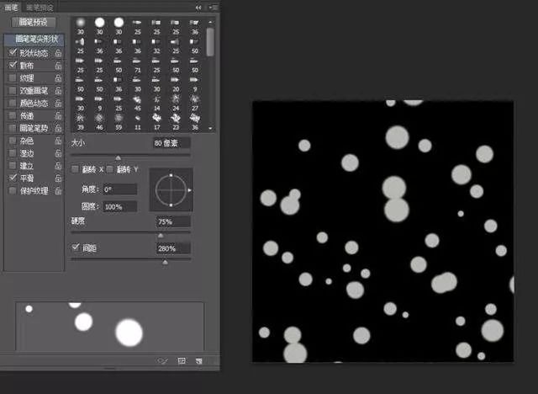Toggle lock icon for 双重画笔
This screenshot has height=394, width=538.
[58, 90]
